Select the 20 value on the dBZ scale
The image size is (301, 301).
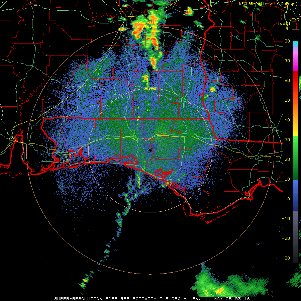click(x=287, y=160)
